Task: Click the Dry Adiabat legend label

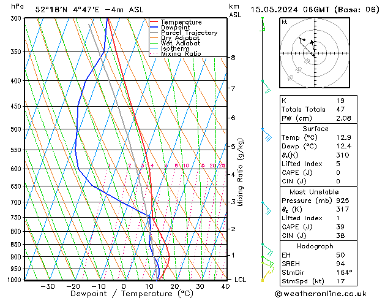Action: pos(180,38)
